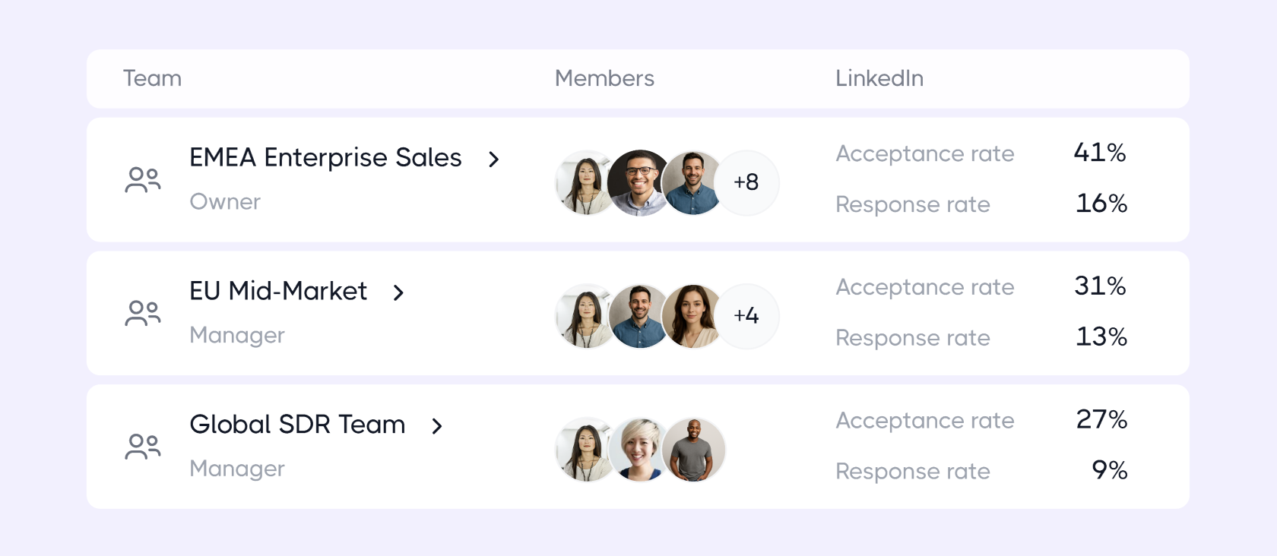Click the team icon beside EMEA Enterprise Sales
This screenshot has height=556, width=1277.
tap(143, 180)
